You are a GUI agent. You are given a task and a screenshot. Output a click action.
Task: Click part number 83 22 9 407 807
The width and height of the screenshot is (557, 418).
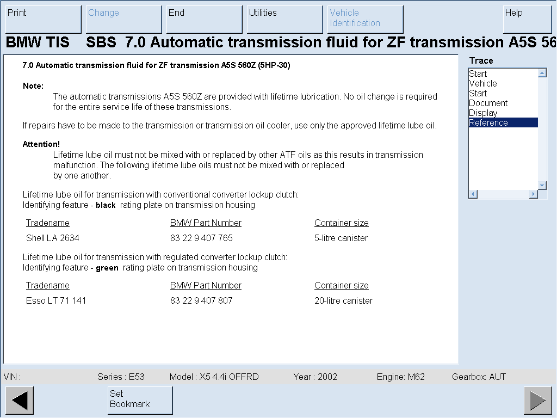[x=201, y=300]
